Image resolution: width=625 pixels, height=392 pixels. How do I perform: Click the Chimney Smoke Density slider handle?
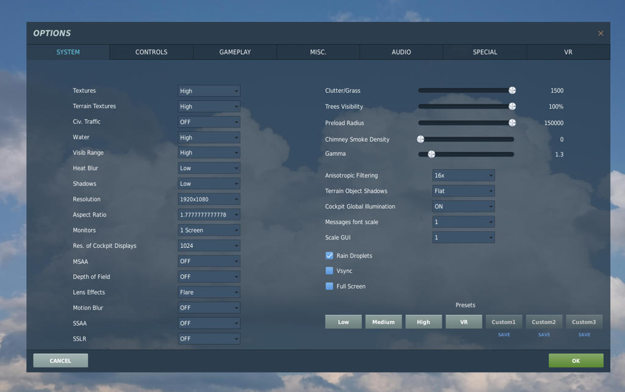coord(421,139)
